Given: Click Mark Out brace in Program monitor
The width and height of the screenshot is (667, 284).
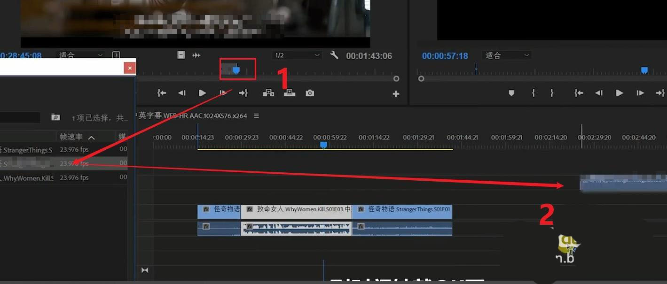Looking at the screenshot, I should (x=552, y=93).
